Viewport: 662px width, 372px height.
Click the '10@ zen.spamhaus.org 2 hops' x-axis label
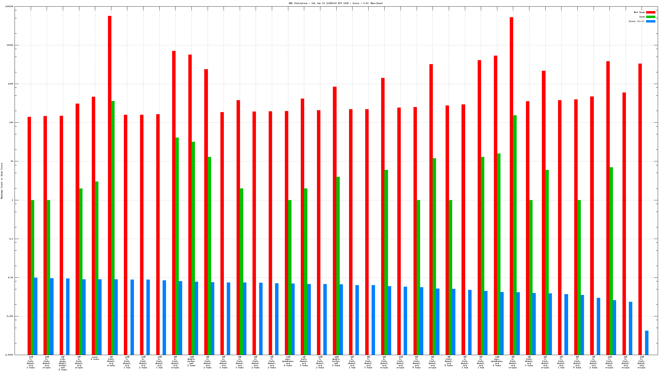(497, 361)
